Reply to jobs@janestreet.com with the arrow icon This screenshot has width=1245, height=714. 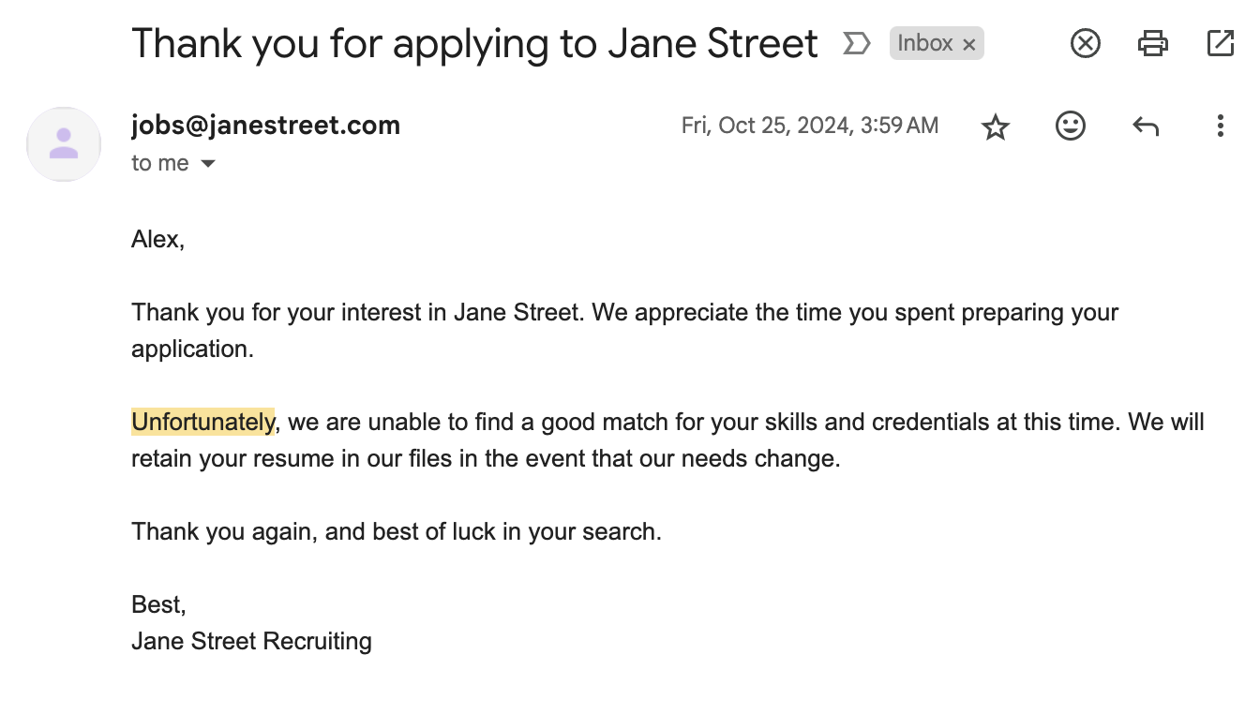coord(1145,126)
